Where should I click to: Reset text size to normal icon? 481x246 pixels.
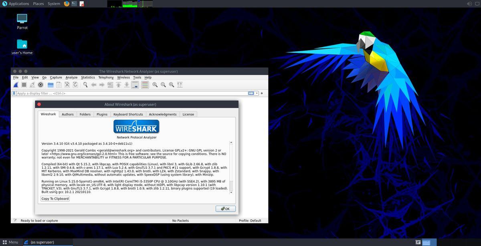172,85
